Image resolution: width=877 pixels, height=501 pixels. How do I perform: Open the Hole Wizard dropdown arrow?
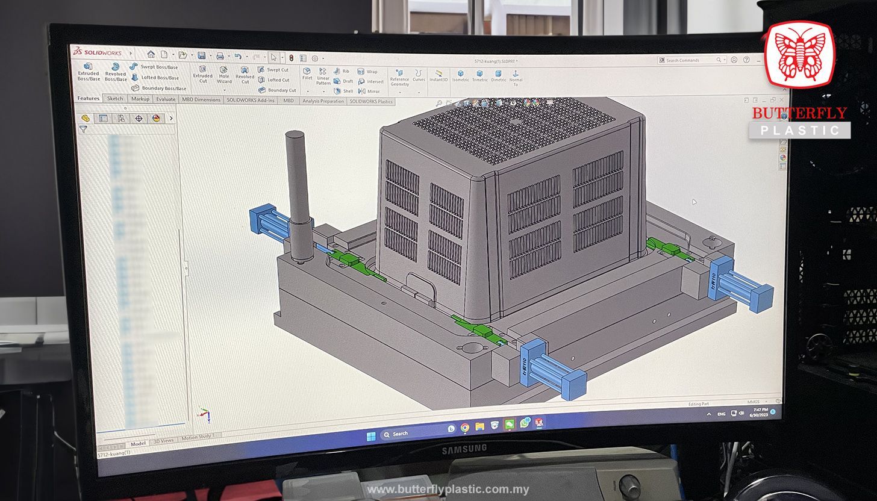(x=224, y=90)
